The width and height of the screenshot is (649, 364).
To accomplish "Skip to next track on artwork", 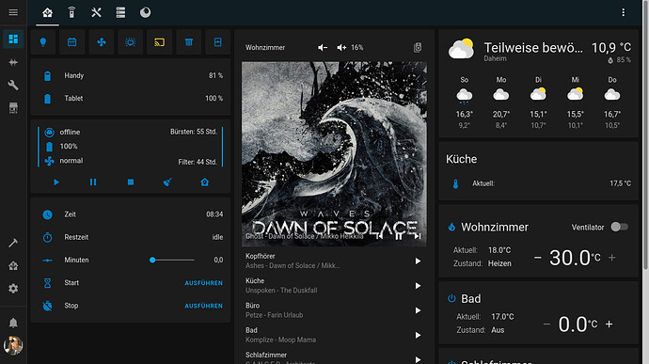I will 418,236.
